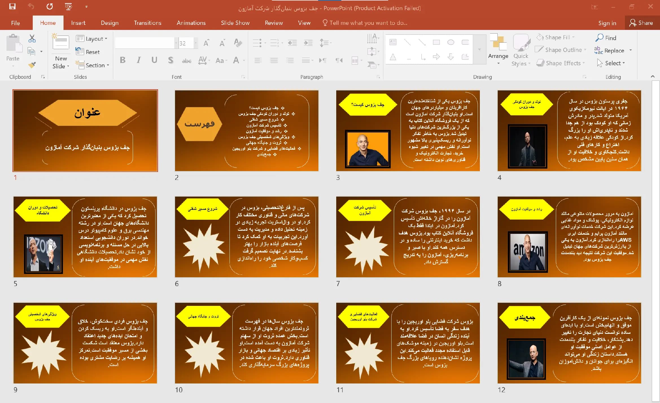Expand the shapes gallery more arrow

(x=479, y=50)
